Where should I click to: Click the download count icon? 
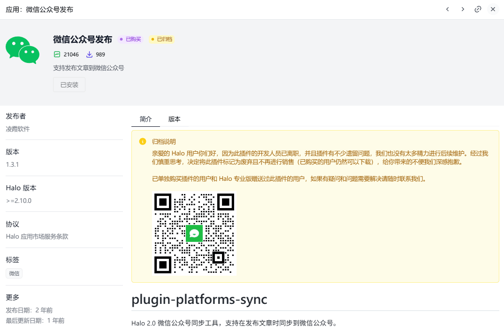[x=89, y=54]
